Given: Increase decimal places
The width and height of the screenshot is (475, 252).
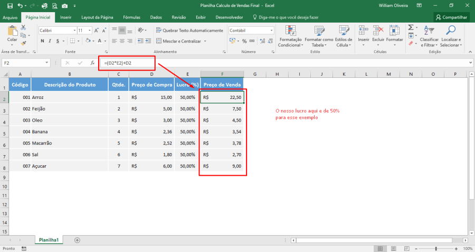Looking at the screenshot, I should (262, 41).
